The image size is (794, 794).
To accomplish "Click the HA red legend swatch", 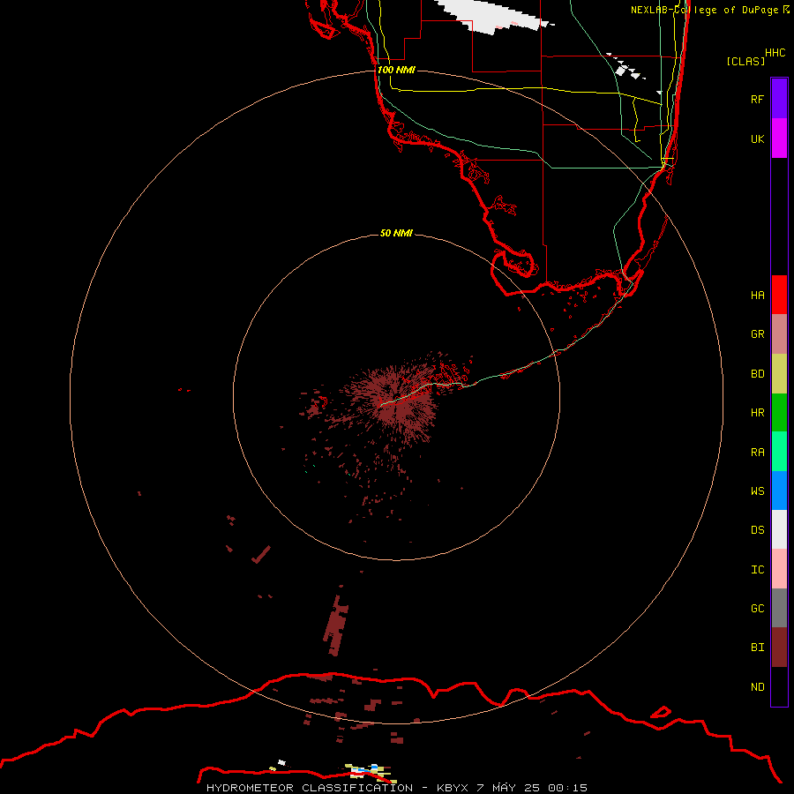I will pos(779,295).
